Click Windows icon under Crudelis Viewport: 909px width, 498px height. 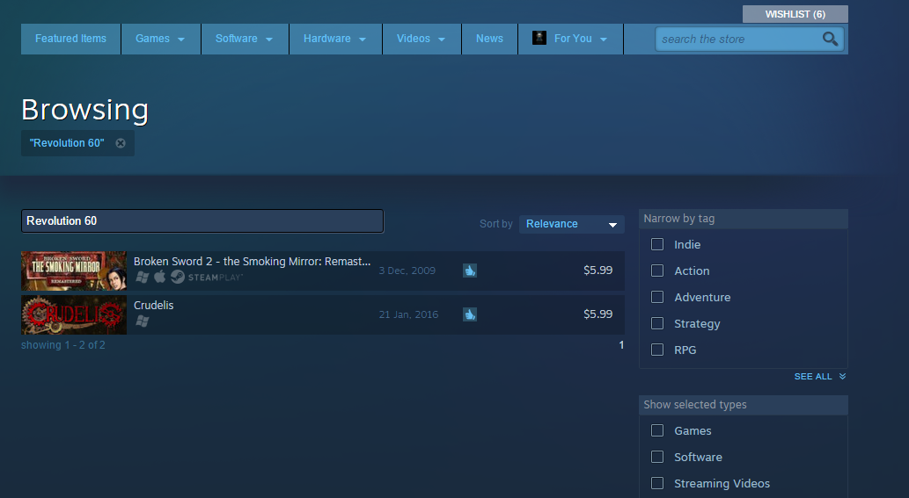coord(142,321)
